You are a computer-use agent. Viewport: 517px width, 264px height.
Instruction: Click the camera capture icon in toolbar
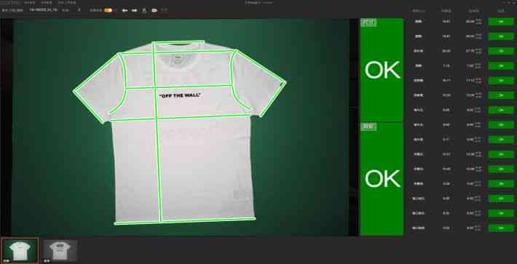(154, 10)
